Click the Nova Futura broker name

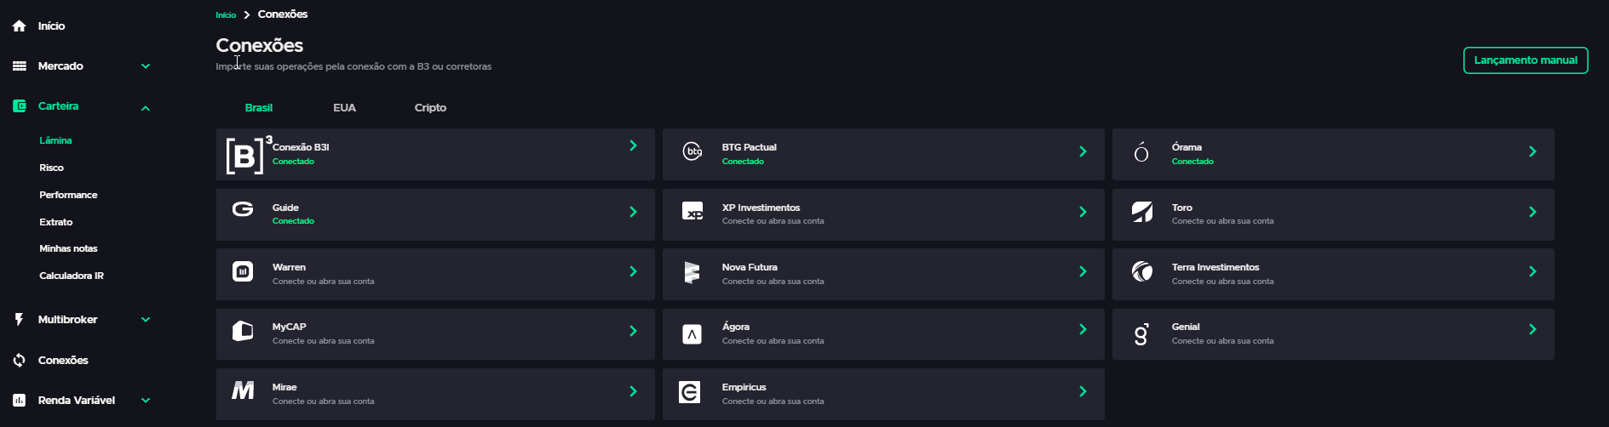click(x=750, y=267)
